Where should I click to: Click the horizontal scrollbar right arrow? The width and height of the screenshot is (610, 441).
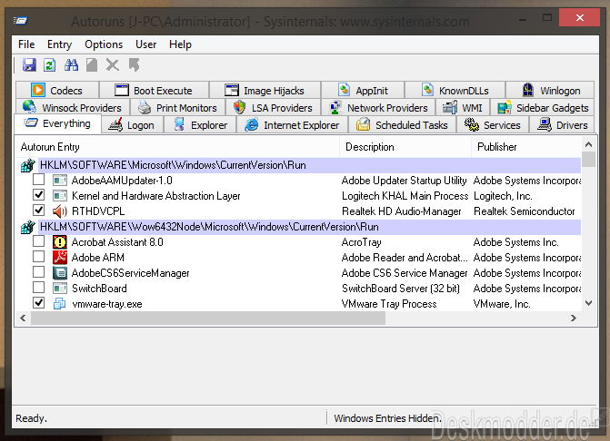[x=573, y=318]
